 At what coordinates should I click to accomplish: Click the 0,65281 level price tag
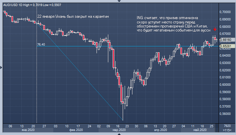[x=227, y=46]
